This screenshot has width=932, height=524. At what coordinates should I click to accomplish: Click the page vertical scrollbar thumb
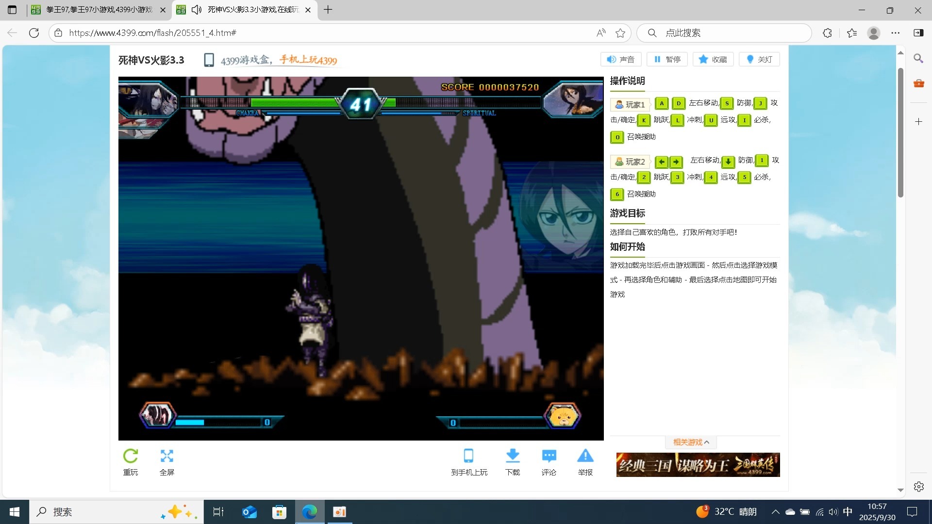point(900,132)
